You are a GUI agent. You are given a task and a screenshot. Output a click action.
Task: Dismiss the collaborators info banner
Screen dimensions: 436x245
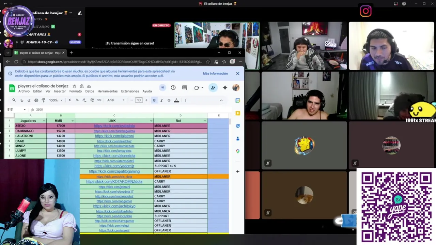(x=238, y=73)
